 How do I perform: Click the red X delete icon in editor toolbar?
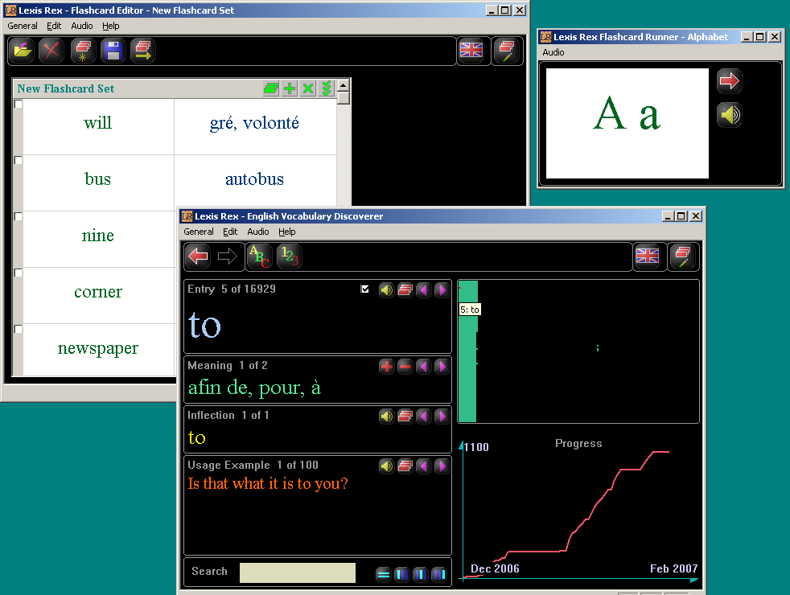51,51
